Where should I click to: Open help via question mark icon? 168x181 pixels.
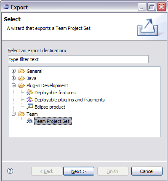[x=10, y=171]
